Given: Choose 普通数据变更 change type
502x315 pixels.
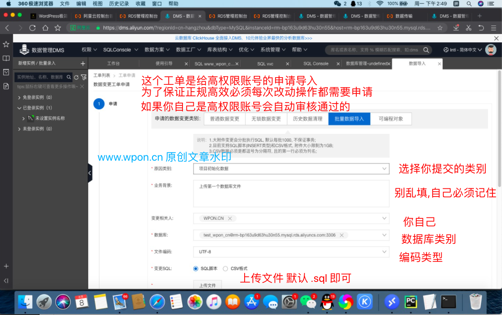Looking at the screenshot, I should click(224, 119).
